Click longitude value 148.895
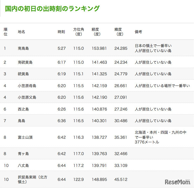 coord(99,180)
